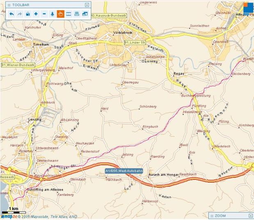Click the map24 logo link
This screenshot has width=254, height=220.
8,216
